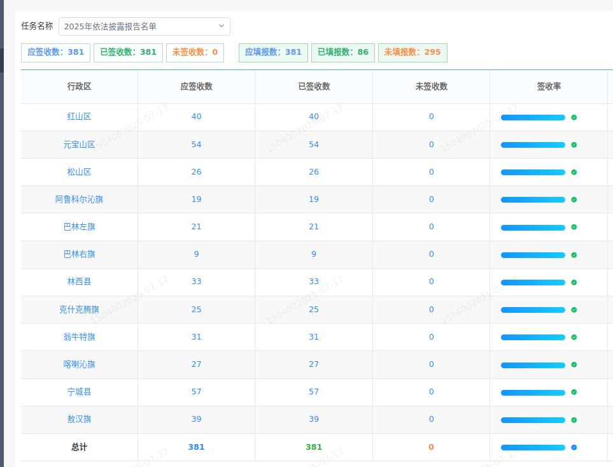Viewport: 613px width, 467px height.
Task: Click the green check icon in 林西县 row
Action: click(x=574, y=282)
